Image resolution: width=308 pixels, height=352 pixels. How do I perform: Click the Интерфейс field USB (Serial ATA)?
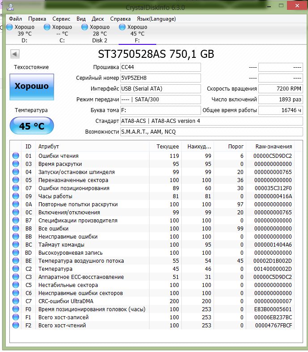pyautogui.click(x=161, y=89)
